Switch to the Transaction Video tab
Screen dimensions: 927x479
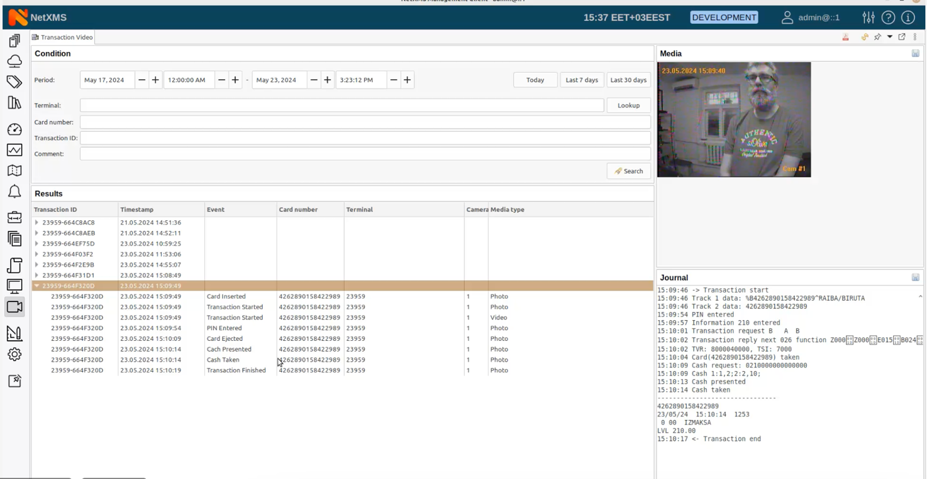pyautogui.click(x=63, y=37)
